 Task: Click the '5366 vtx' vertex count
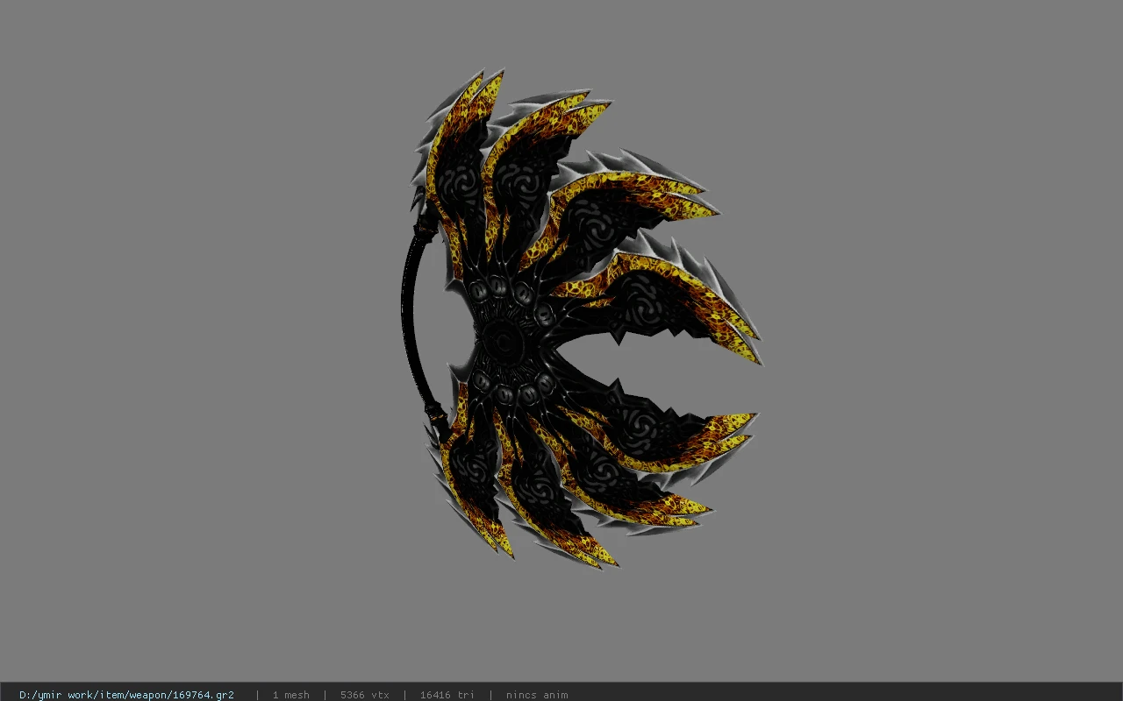(x=365, y=695)
